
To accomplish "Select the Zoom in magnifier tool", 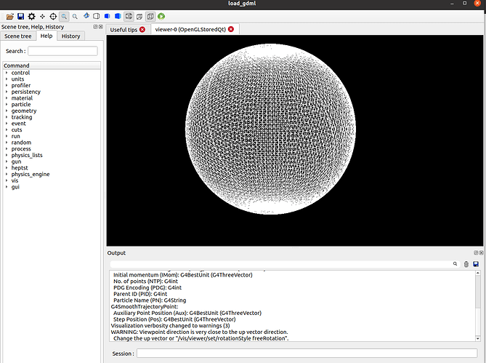I will pos(75,17).
